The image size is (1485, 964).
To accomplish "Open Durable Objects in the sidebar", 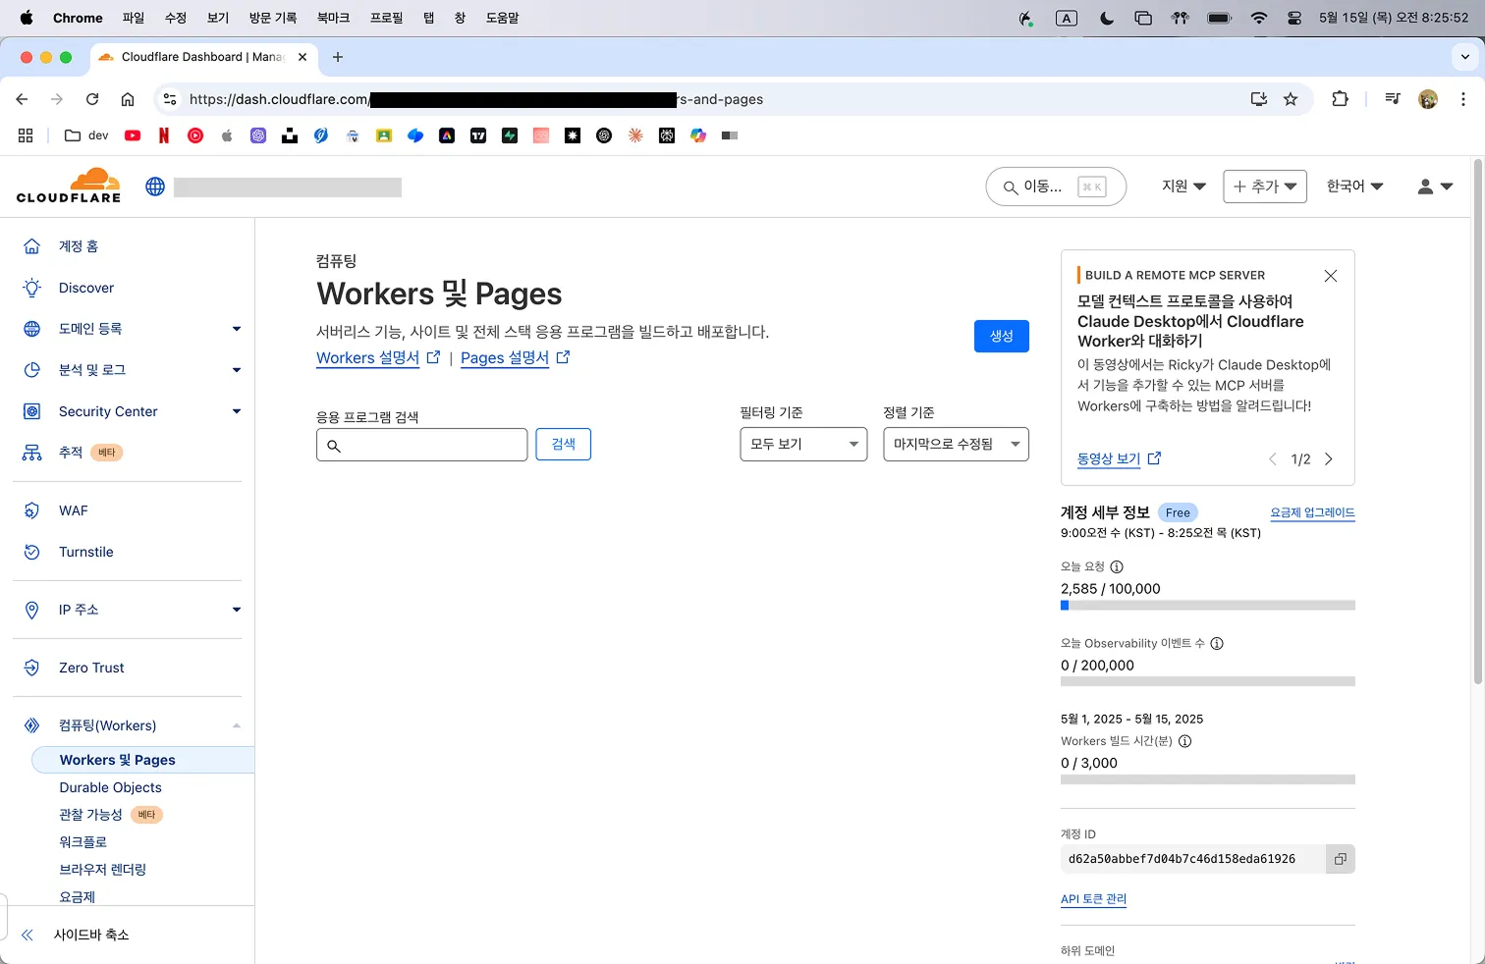I will click(110, 787).
